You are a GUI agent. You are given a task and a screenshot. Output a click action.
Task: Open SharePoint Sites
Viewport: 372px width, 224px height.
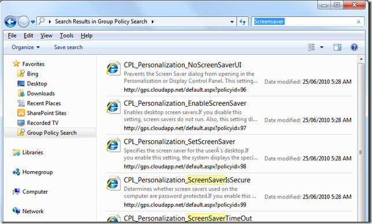tap(46, 113)
